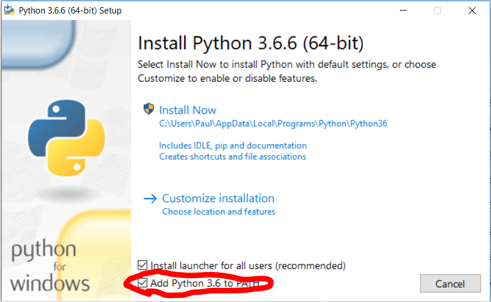Minimize the Python Setup window
491x302 pixels.
(x=403, y=11)
